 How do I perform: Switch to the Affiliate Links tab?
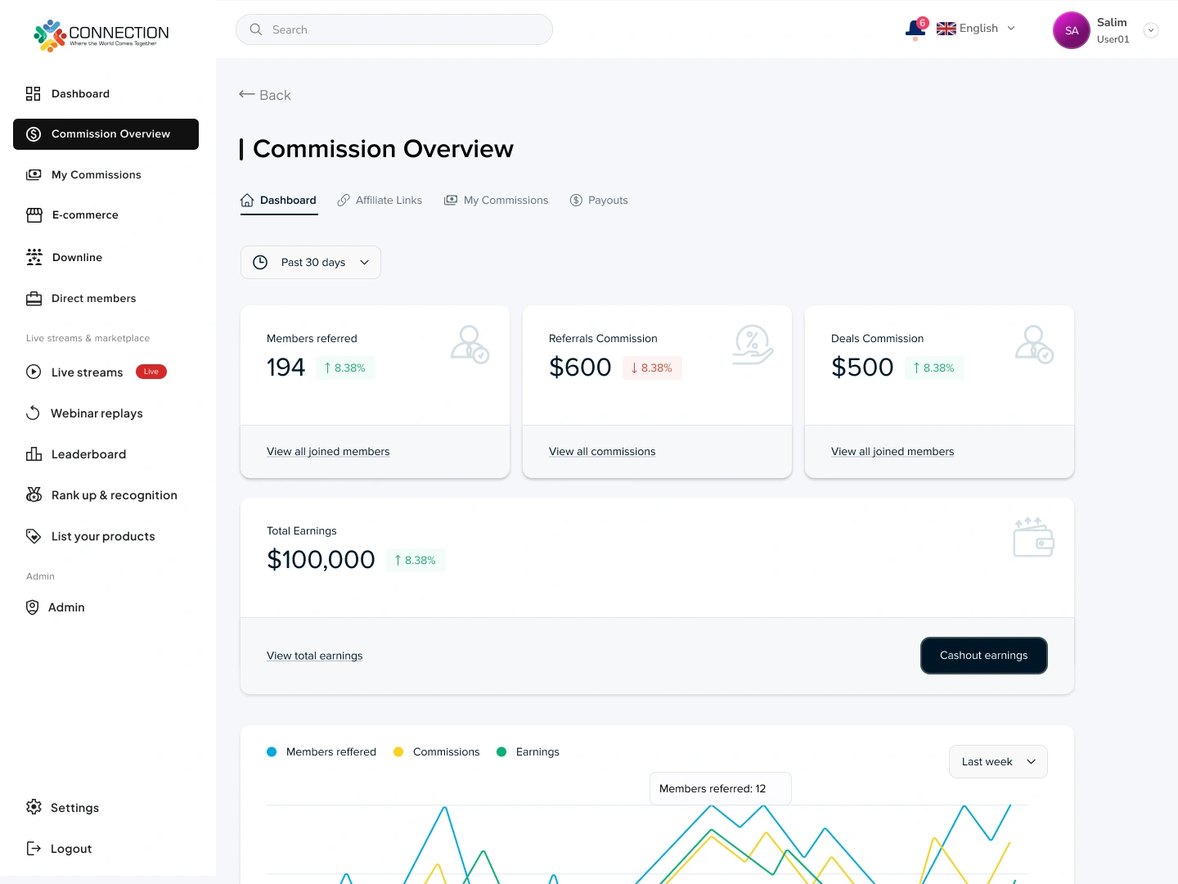[380, 201]
